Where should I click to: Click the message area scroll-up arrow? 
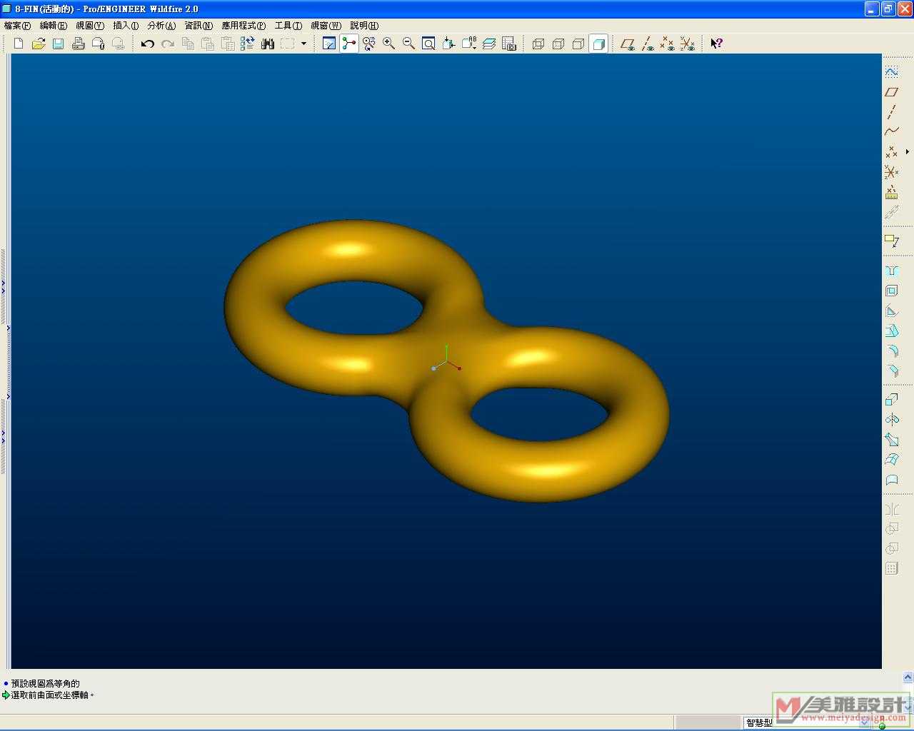pyautogui.click(x=908, y=677)
